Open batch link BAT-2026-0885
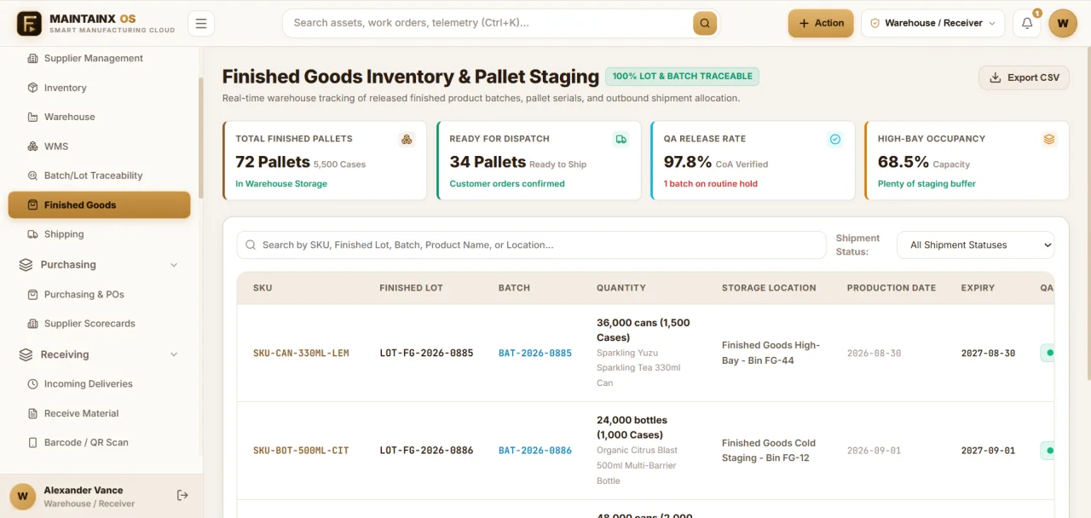 [x=535, y=353]
